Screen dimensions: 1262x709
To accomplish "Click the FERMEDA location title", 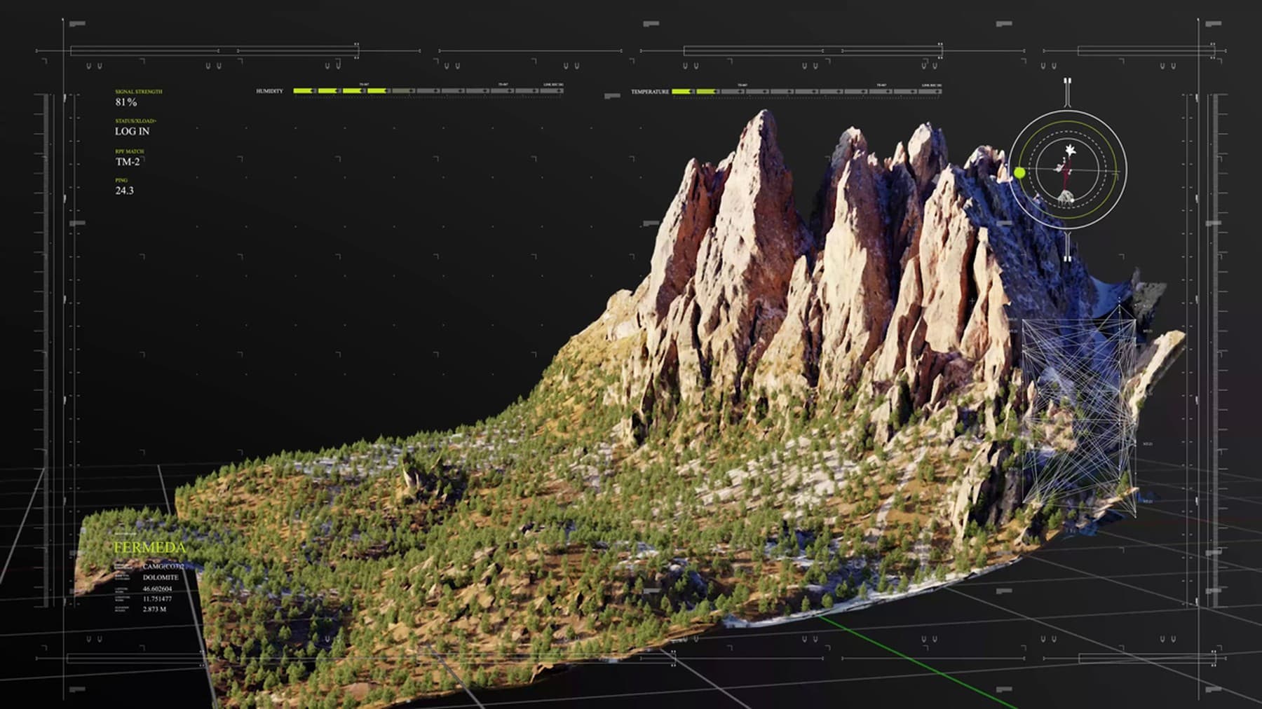I will tap(150, 547).
